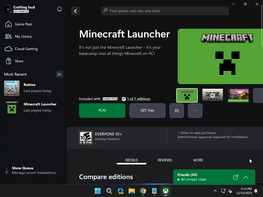Click the search magnifier icon
The height and width of the screenshot is (197, 263).
[x=105, y=10]
